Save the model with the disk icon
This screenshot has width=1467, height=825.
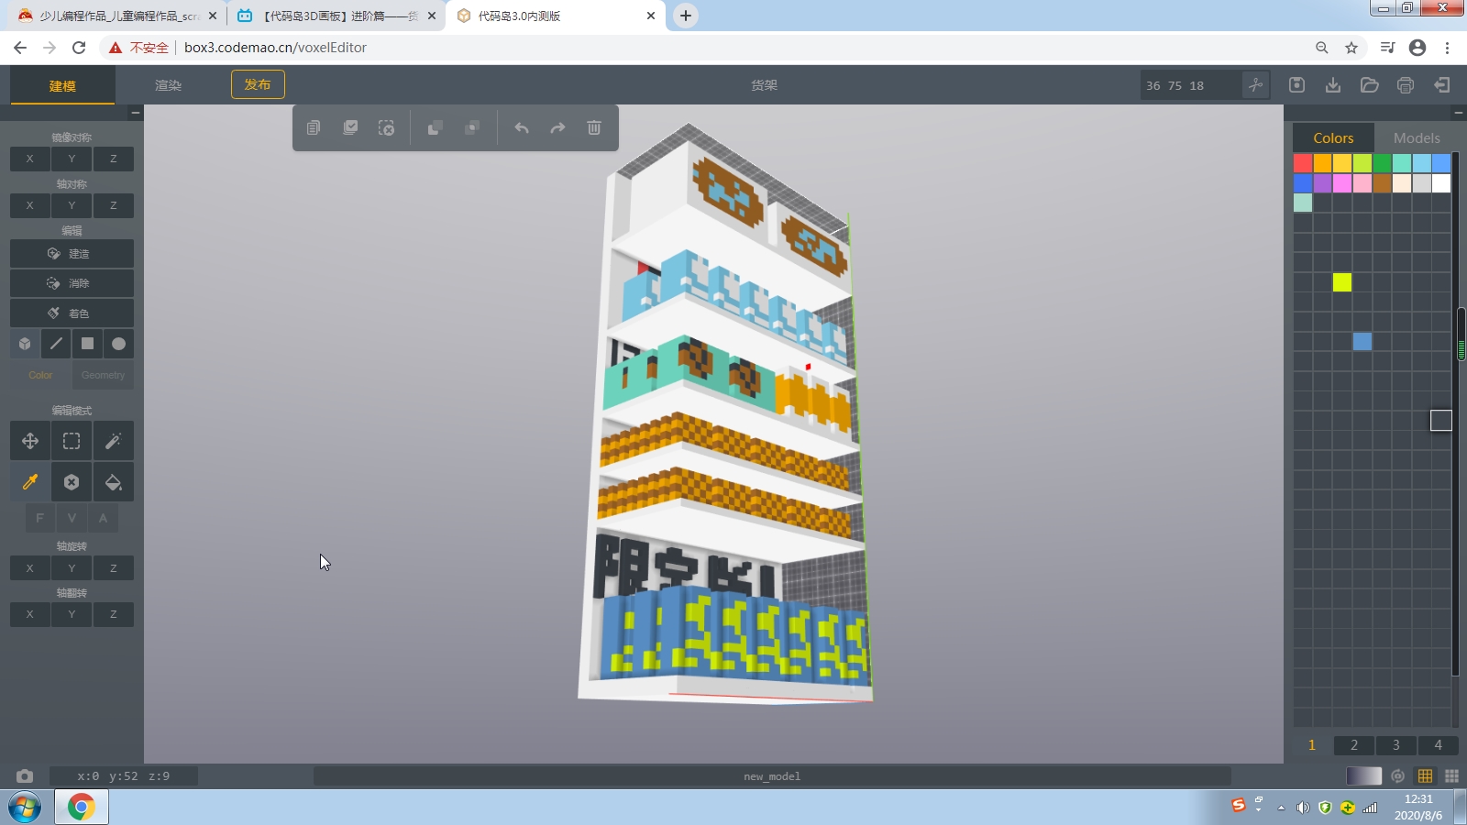pyautogui.click(x=1296, y=85)
